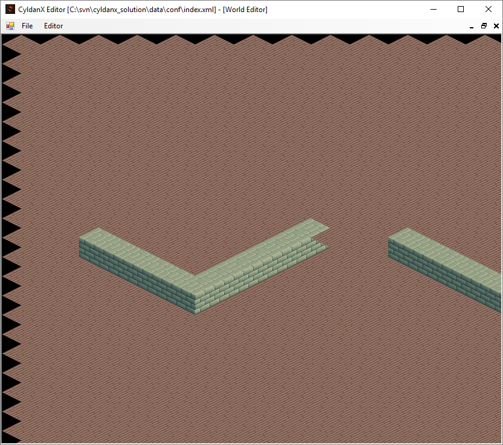Close the CyldanX Editor main window
The height and width of the screenshot is (445, 503).
tap(489, 9)
